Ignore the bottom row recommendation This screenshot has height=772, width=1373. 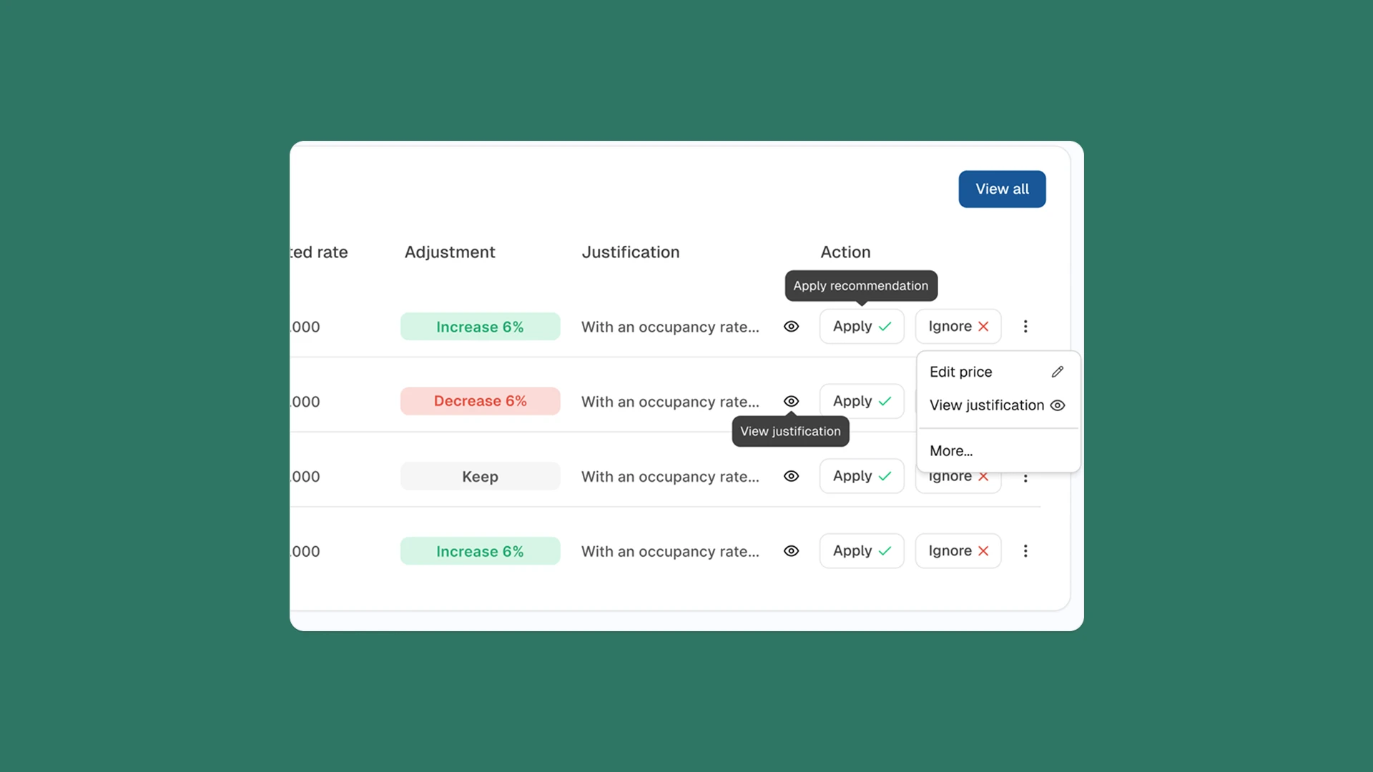(958, 551)
